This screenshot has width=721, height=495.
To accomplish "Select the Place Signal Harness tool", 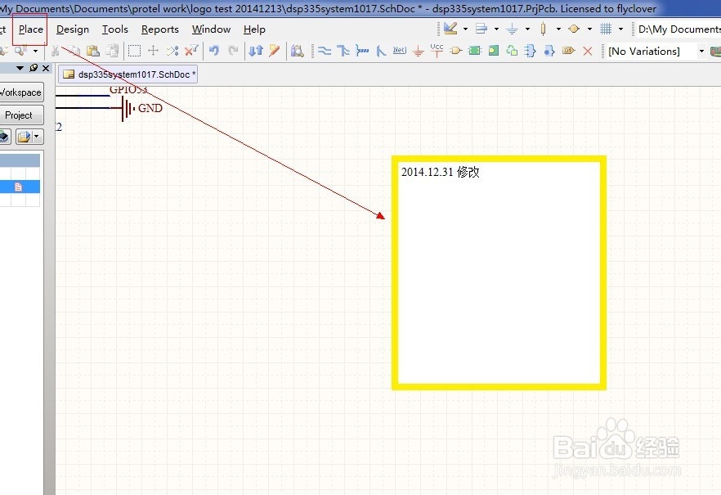I will pyautogui.click(x=362, y=51).
